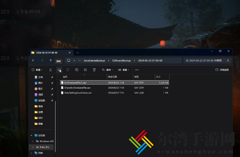The height and width of the screenshot is (157, 240).
Task: Expand the Windows-SSD drive chevron
Action: [x=33, y=141]
